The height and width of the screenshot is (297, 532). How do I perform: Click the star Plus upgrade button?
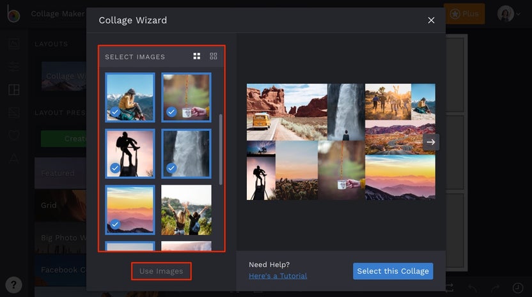click(464, 14)
